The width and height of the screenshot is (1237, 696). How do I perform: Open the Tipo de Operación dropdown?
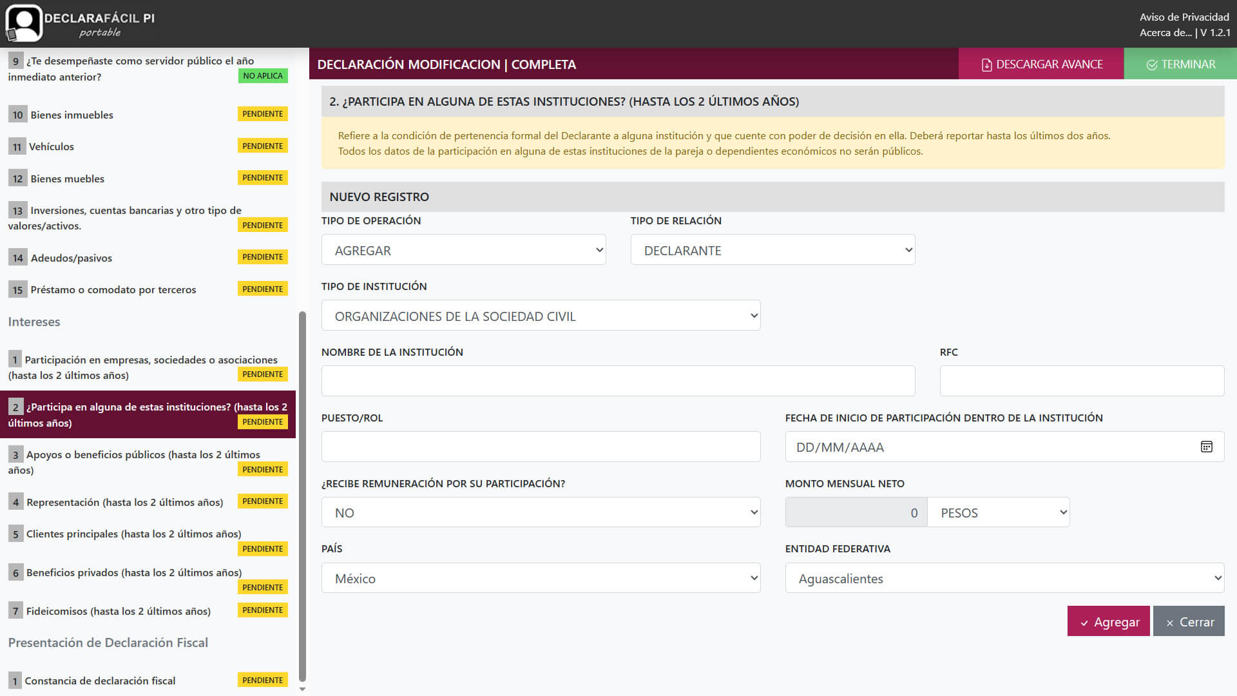(x=464, y=250)
